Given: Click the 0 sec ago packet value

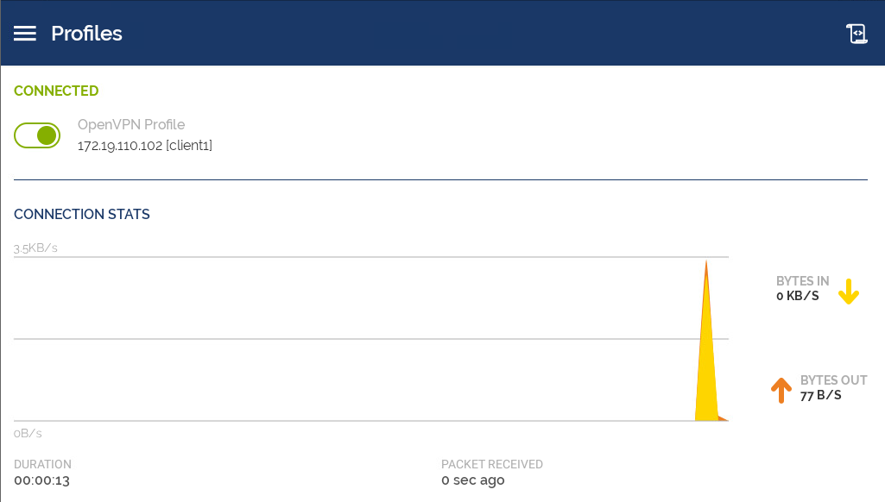Looking at the screenshot, I should (472, 480).
